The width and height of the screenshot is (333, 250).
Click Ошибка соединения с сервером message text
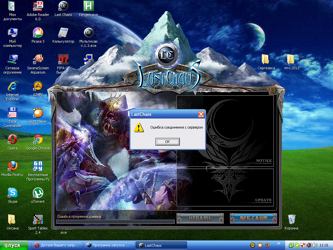click(x=177, y=127)
